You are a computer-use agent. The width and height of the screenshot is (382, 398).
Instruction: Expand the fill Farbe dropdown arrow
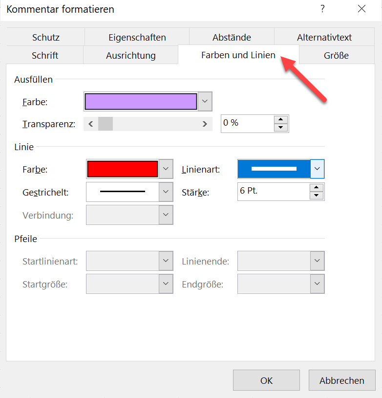coord(205,102)
